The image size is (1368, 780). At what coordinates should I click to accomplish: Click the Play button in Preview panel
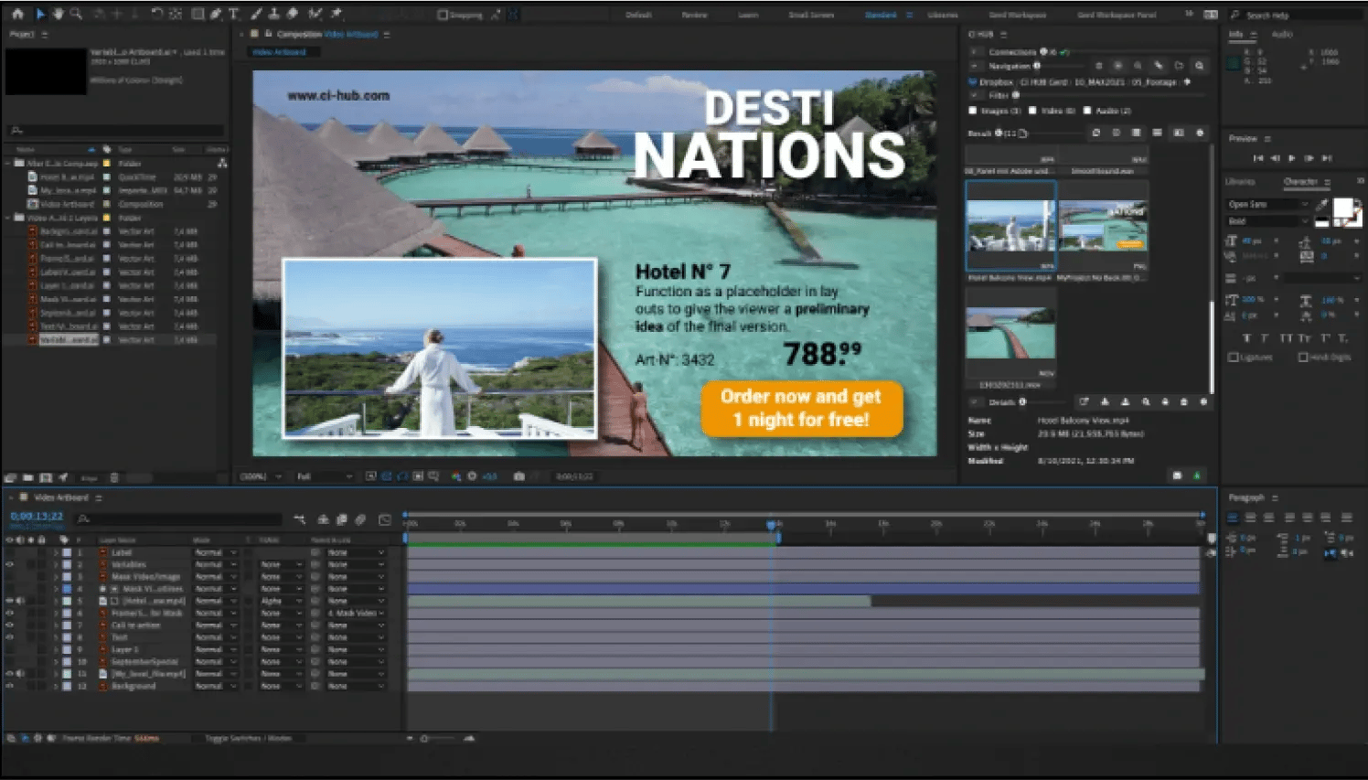click(x=1291, y=158)
